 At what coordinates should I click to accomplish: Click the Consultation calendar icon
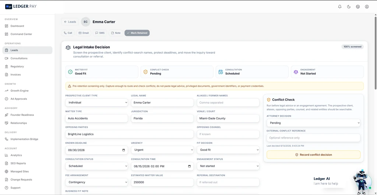point(221,72)
